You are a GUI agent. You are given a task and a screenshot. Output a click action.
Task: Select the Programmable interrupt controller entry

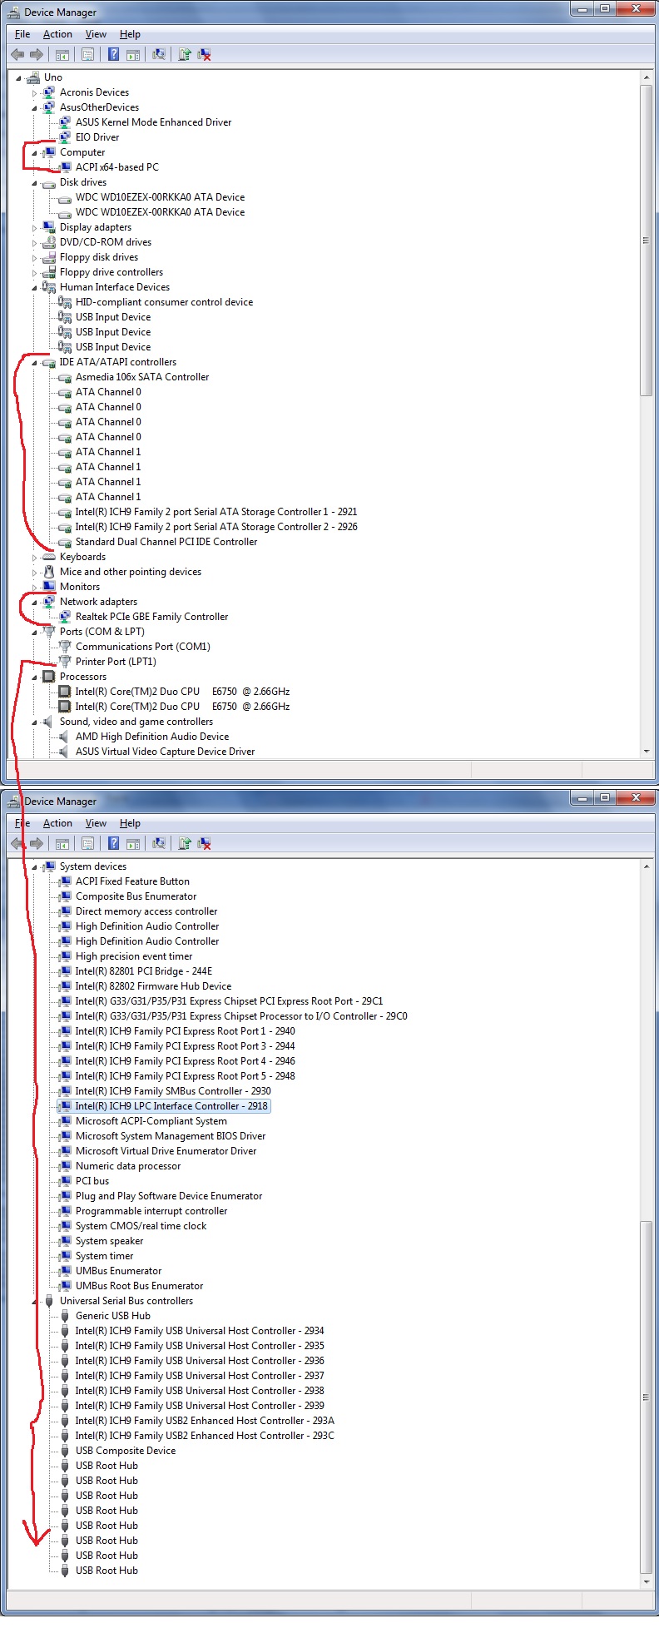[151, 1211]
